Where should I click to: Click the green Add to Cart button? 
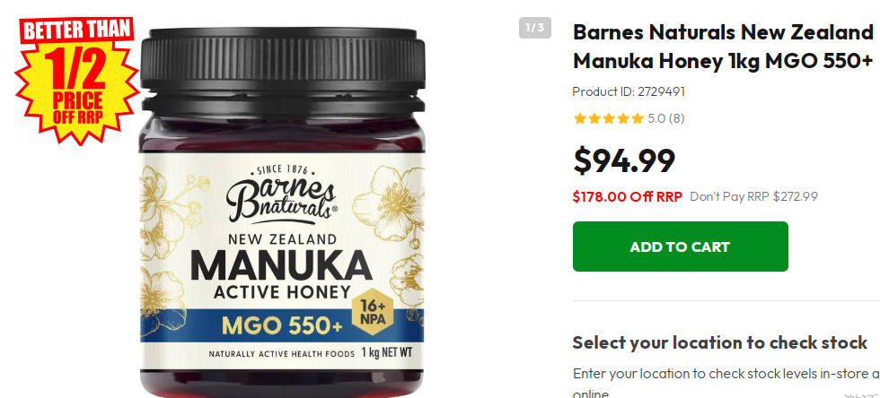pyautogui.click(x=681, y=247)
